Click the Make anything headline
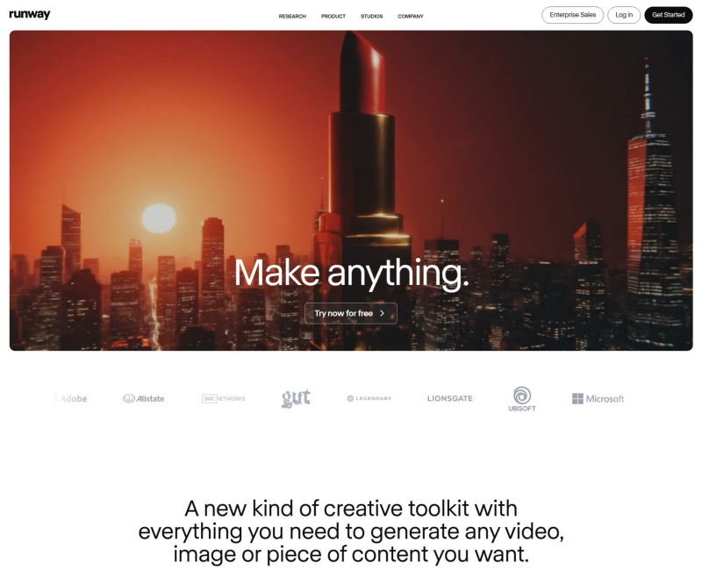Screen dimensions: 702x570 [x=352, y=273]
